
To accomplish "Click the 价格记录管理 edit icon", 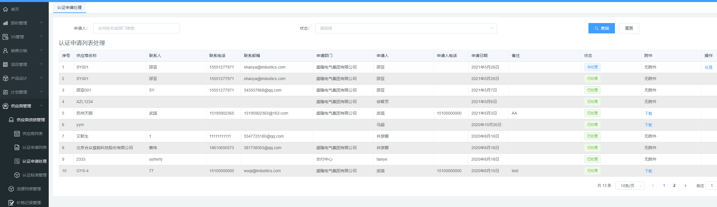I will coord(11,203).
